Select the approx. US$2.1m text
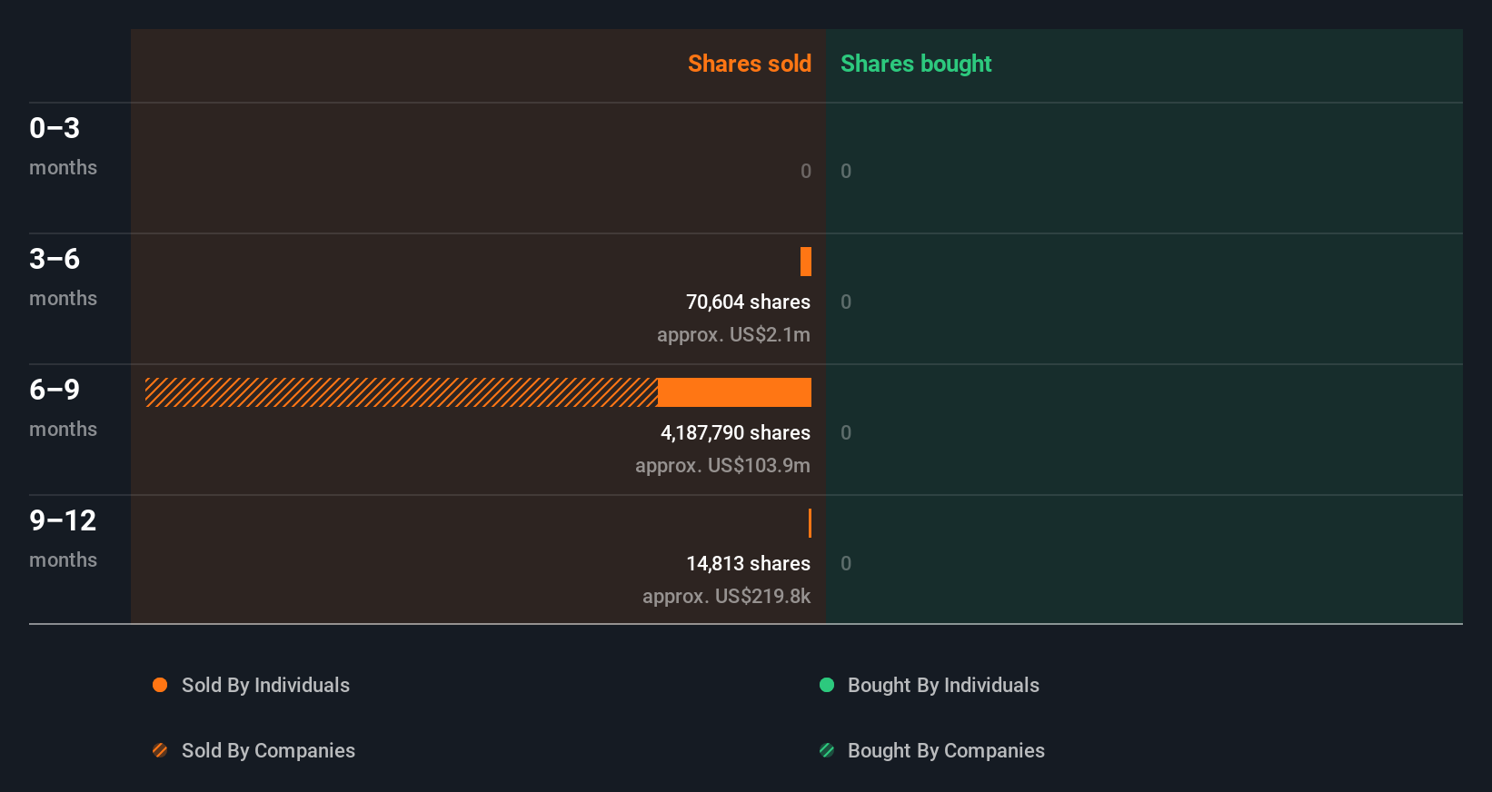 [x=733, y=334]
